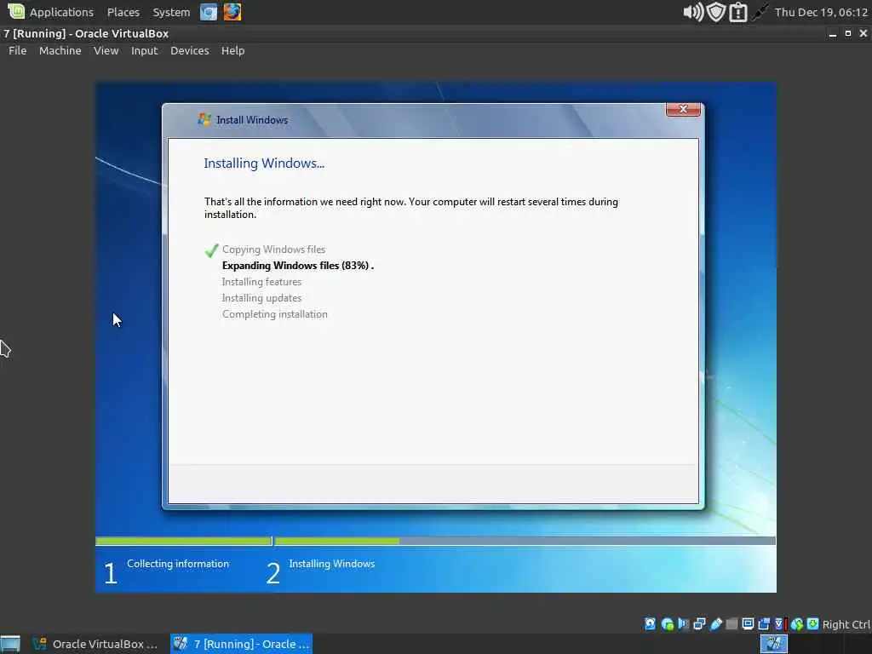This screenshot has height=654, width=872.
Task: Click the Collecting information progress bar segment
Action: coord(184,541)
